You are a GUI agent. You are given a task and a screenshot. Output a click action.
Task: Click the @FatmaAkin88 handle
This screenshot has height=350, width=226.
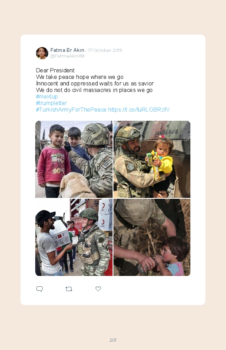click(67, 56)
